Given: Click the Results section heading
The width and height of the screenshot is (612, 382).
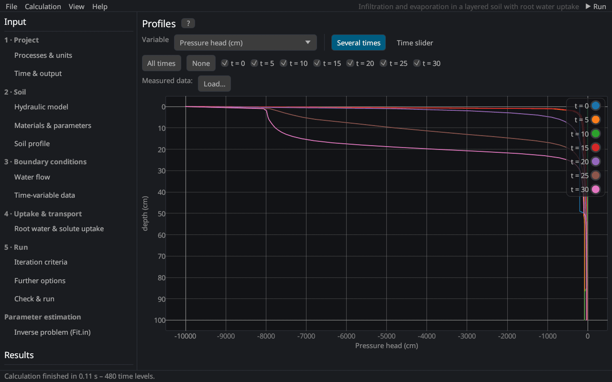Looking at the screenshot, I should pos(19,355).
